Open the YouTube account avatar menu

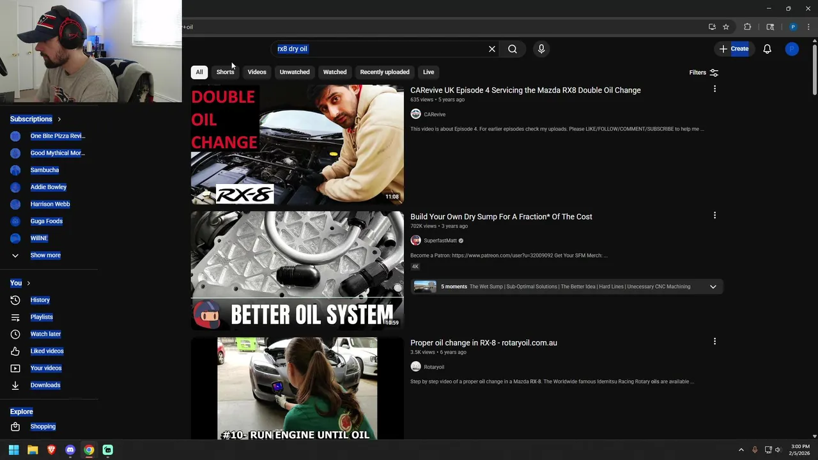pos(792,49)
